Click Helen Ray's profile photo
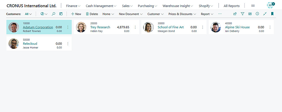This screenshot has width=282, height=112. point(81,27)
